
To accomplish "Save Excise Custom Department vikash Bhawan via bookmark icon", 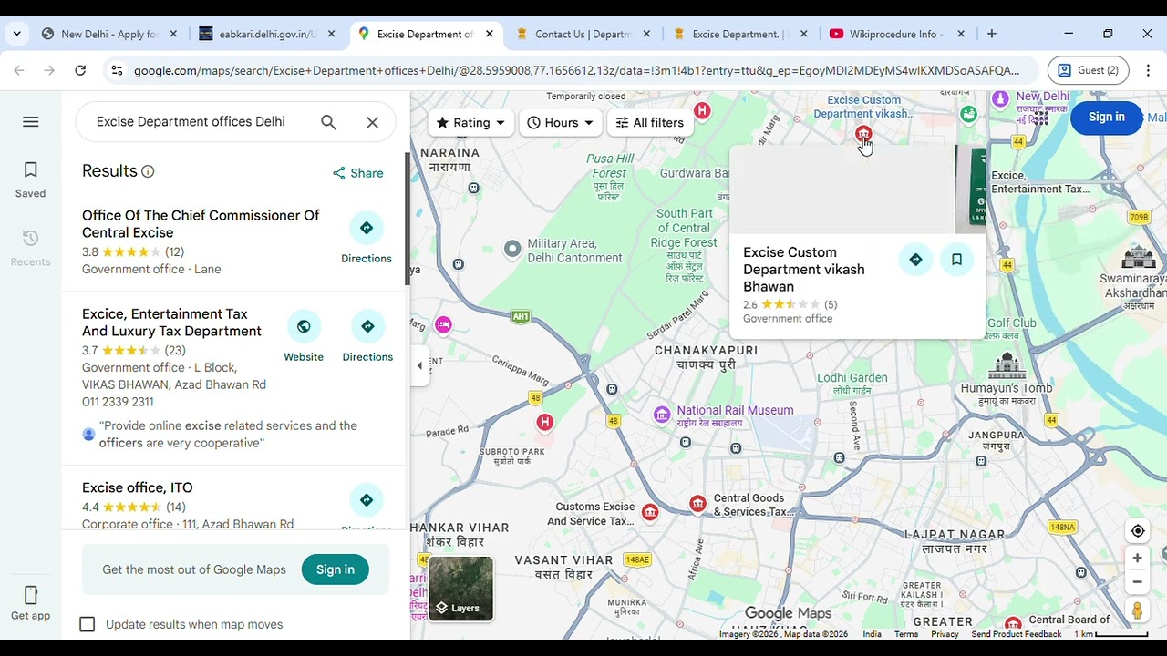I will [956, 260].
